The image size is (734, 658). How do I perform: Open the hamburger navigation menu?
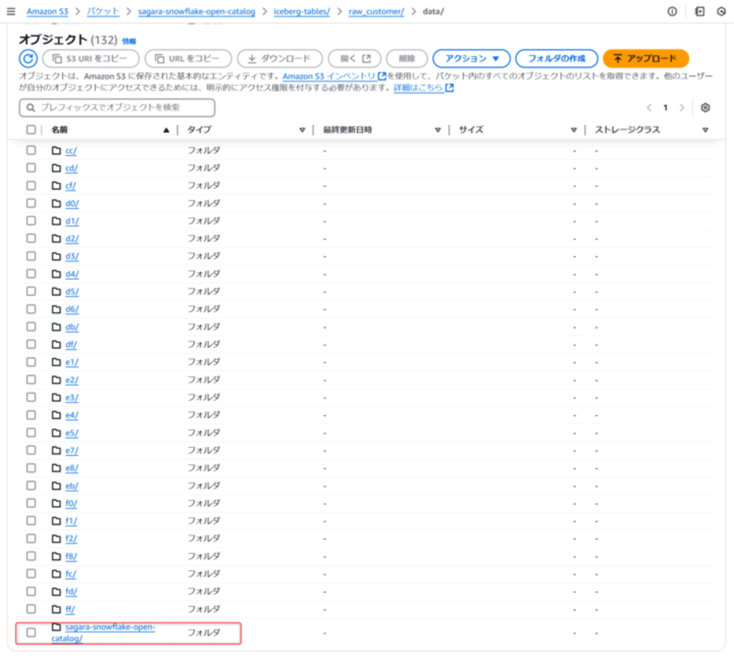point(11,11)
